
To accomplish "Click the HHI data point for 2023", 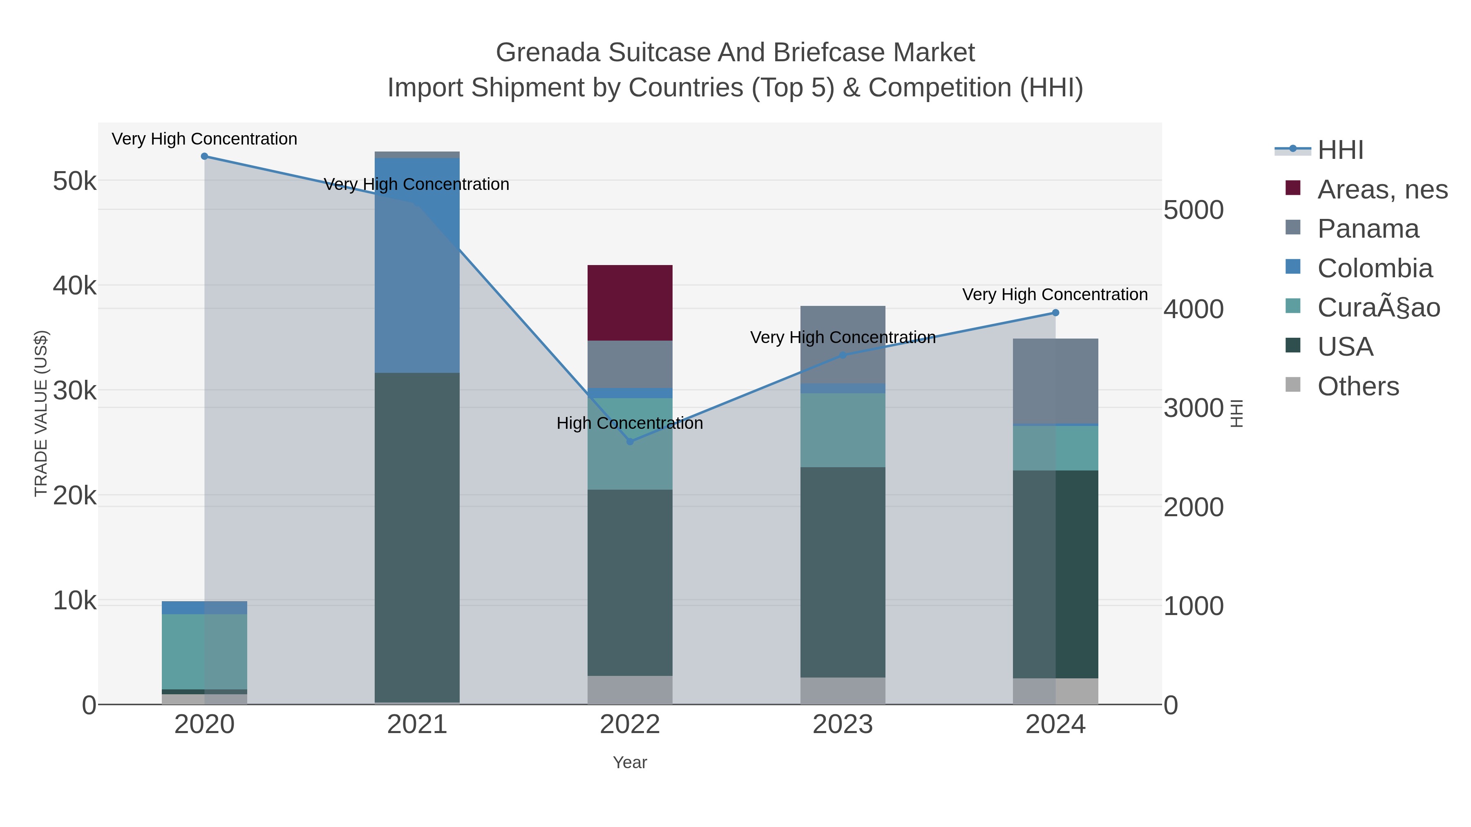I will point(843,356).
